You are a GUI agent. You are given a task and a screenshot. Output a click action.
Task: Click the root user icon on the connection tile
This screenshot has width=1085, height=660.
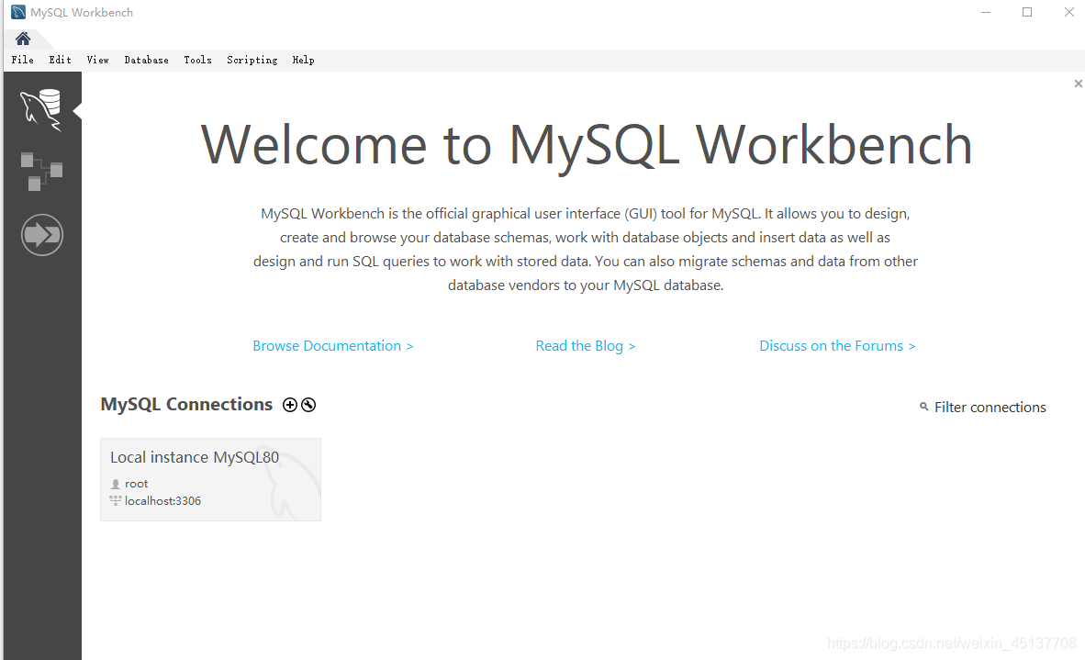point(116,484)
